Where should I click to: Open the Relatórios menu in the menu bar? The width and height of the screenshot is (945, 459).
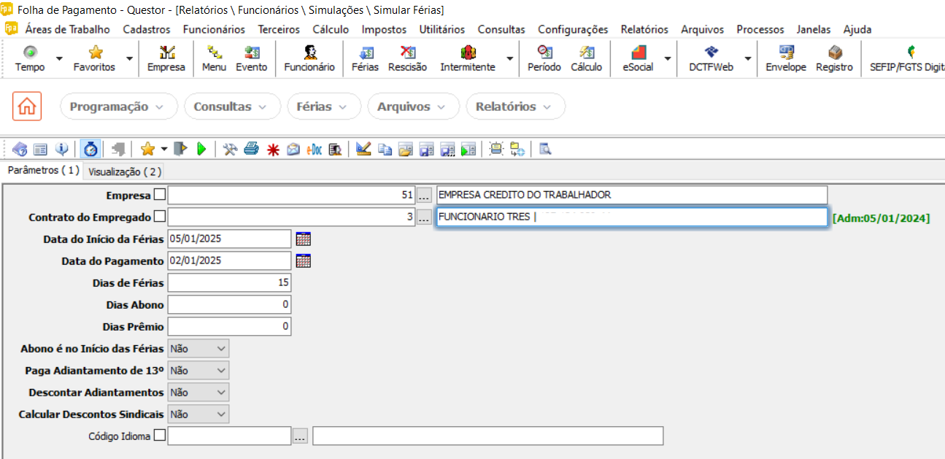tap(644, 29)
